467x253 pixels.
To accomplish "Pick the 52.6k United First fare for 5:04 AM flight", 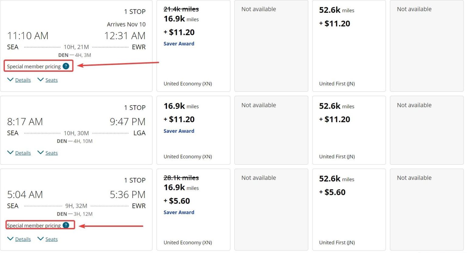I will pos(349,209).
